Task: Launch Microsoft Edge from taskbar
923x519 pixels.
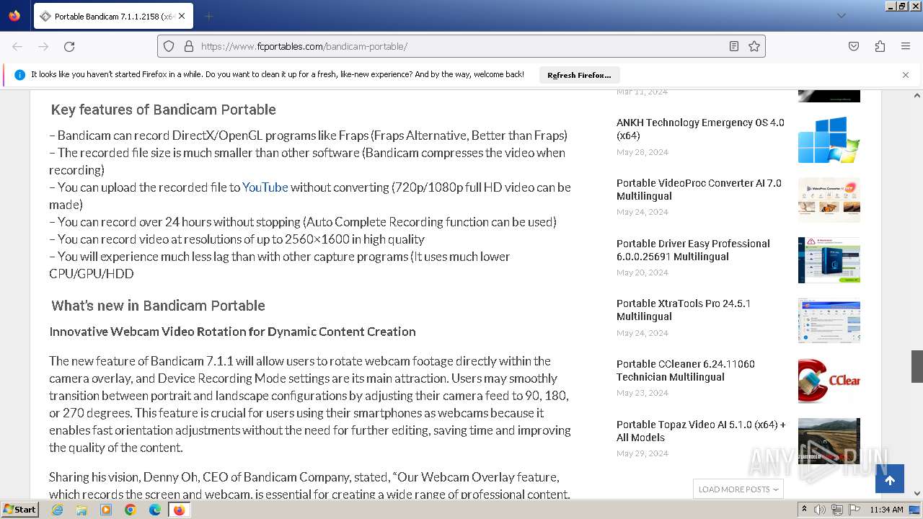Action: (155, 510)
